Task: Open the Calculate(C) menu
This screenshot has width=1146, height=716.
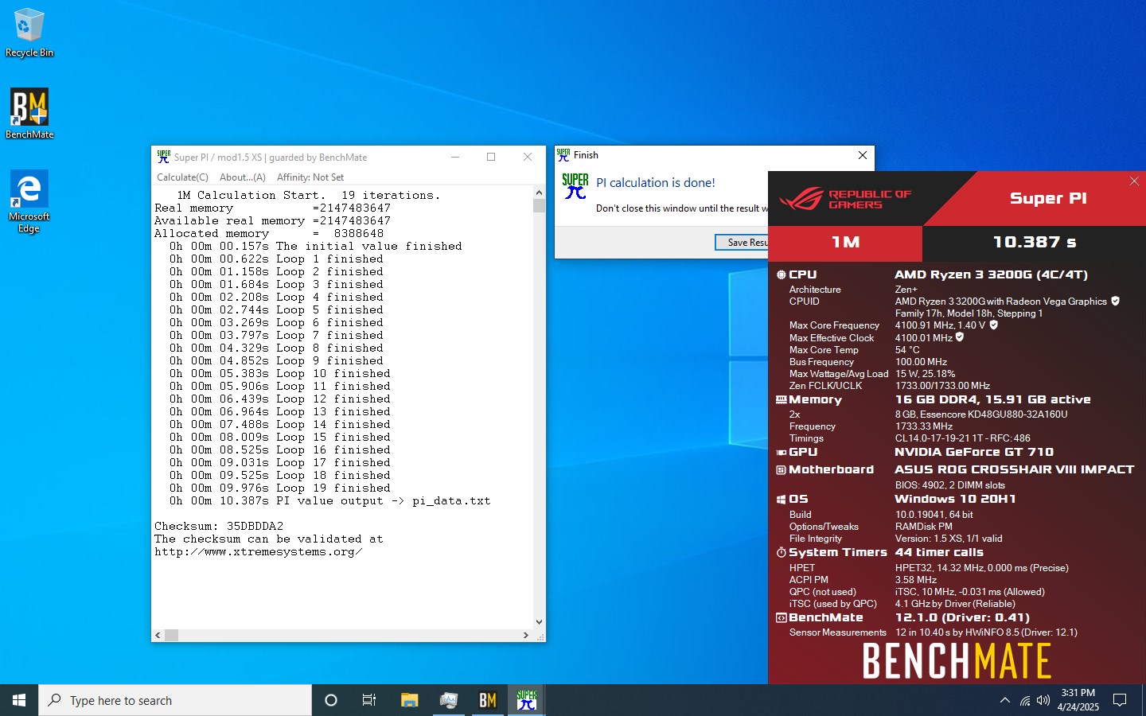Action: pos(182,177)
